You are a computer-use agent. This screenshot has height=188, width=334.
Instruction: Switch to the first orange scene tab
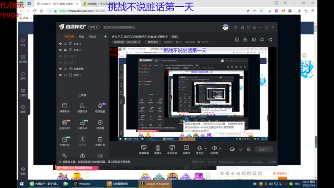69,37
